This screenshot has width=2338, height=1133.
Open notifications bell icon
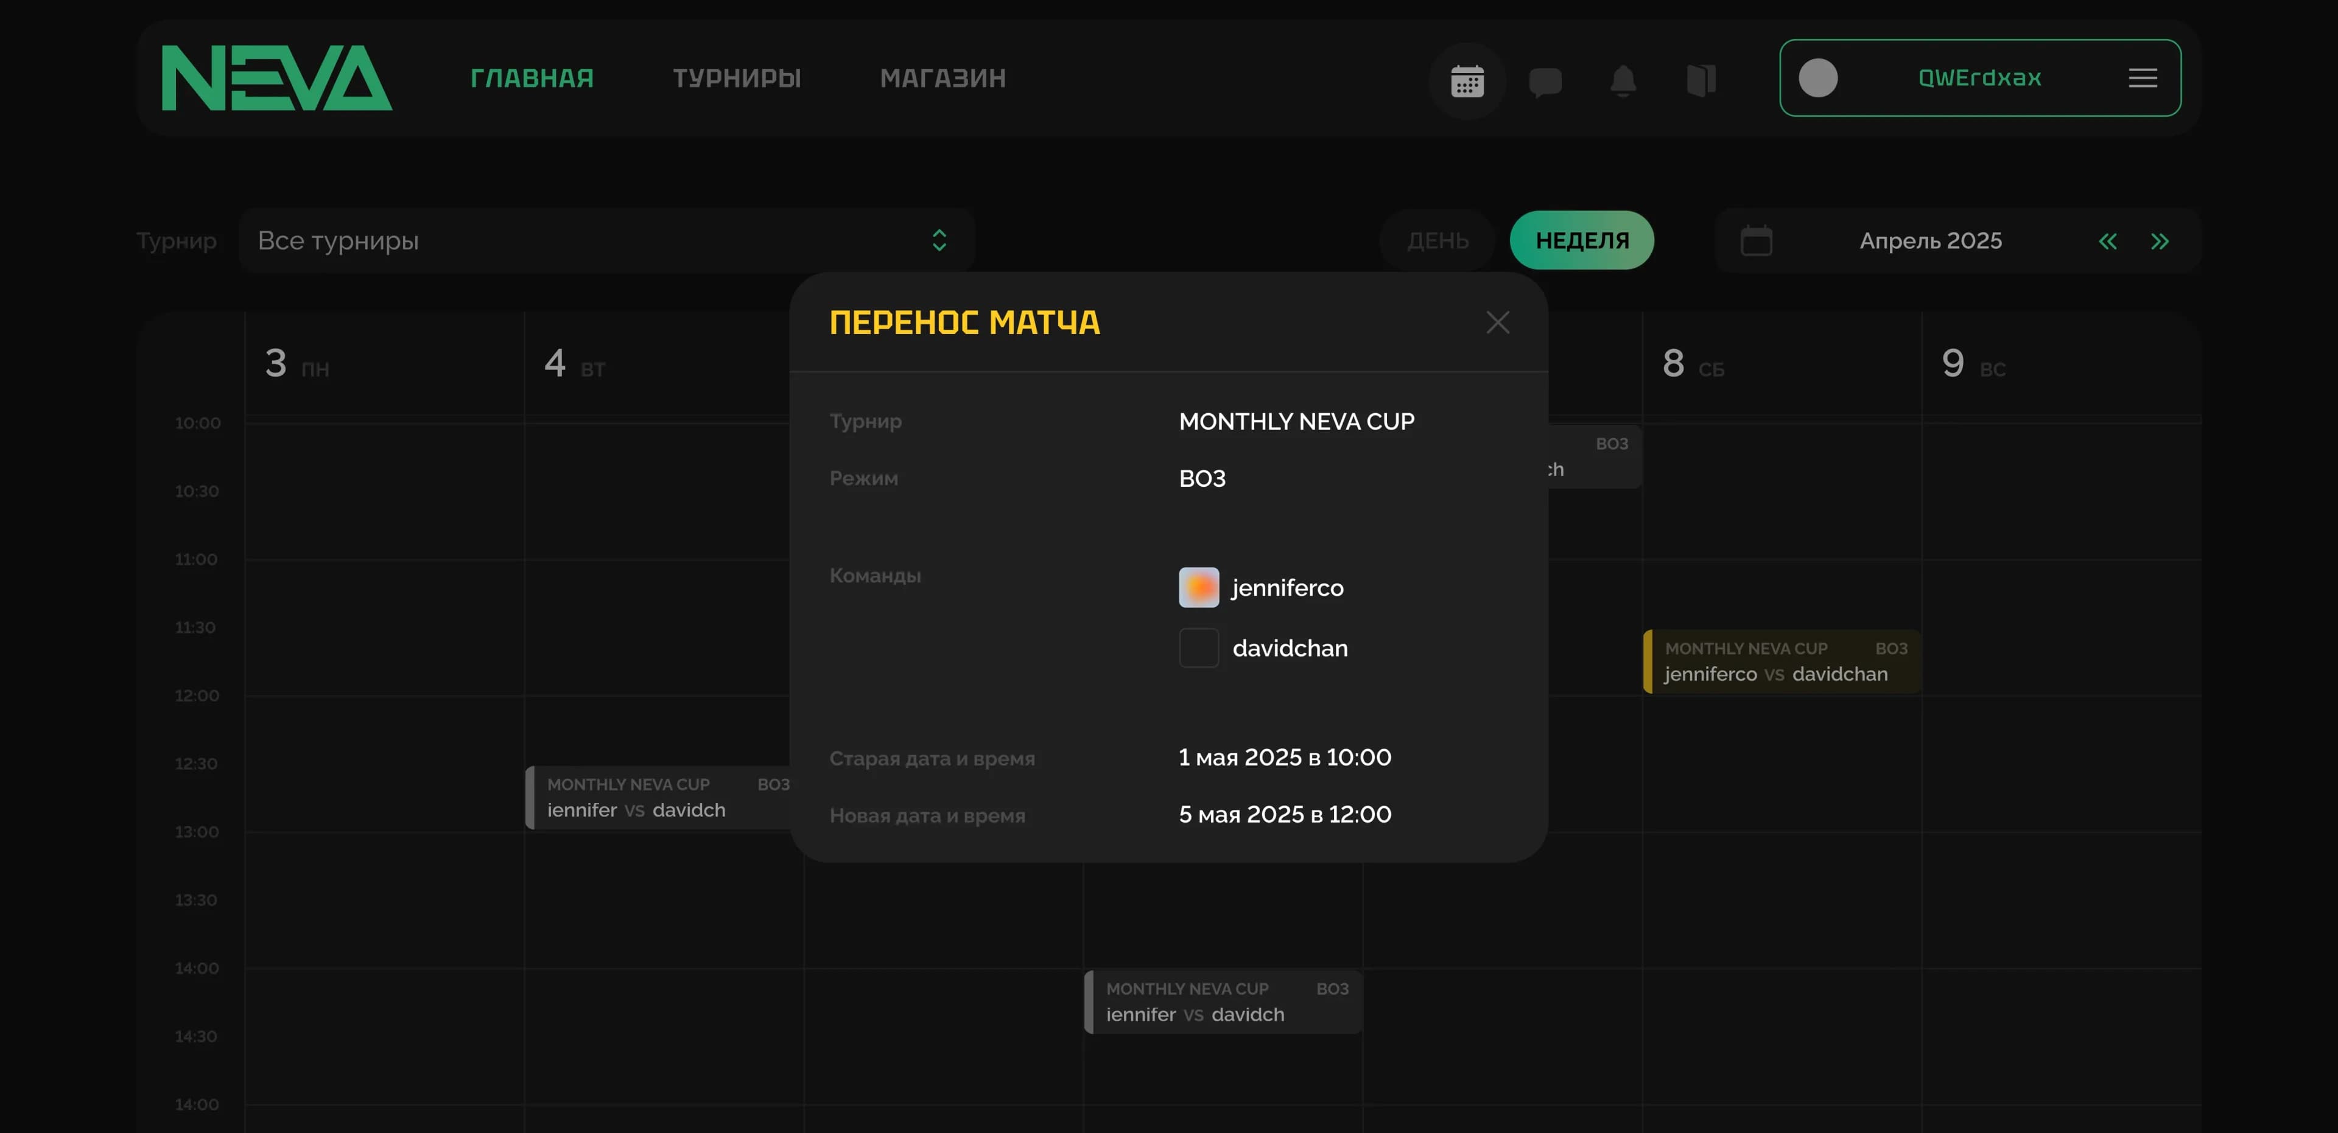1623,81
